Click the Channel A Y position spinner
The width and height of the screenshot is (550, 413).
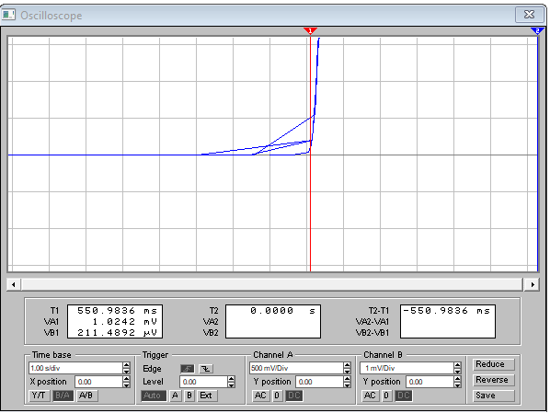[347, 382]
